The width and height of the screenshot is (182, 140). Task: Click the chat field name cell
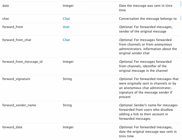(x=6, y=19)
